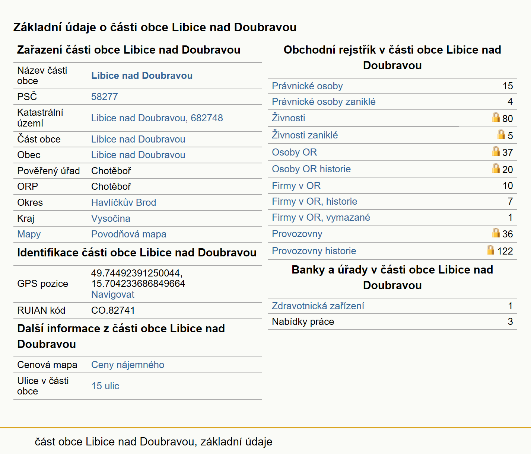Click the lock icon next to Živnosti count 80
This screenshot has width=531, height=454.
coord(496,117)
